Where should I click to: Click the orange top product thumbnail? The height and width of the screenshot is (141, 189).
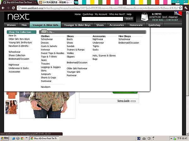(x=12, y=95)
